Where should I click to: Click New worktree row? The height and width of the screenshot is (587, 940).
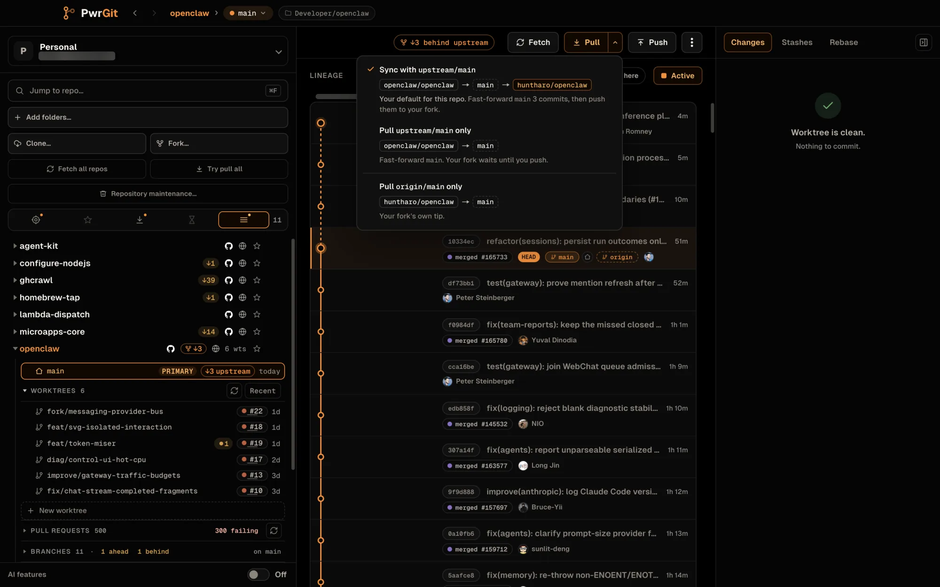[x=153, y=511]
